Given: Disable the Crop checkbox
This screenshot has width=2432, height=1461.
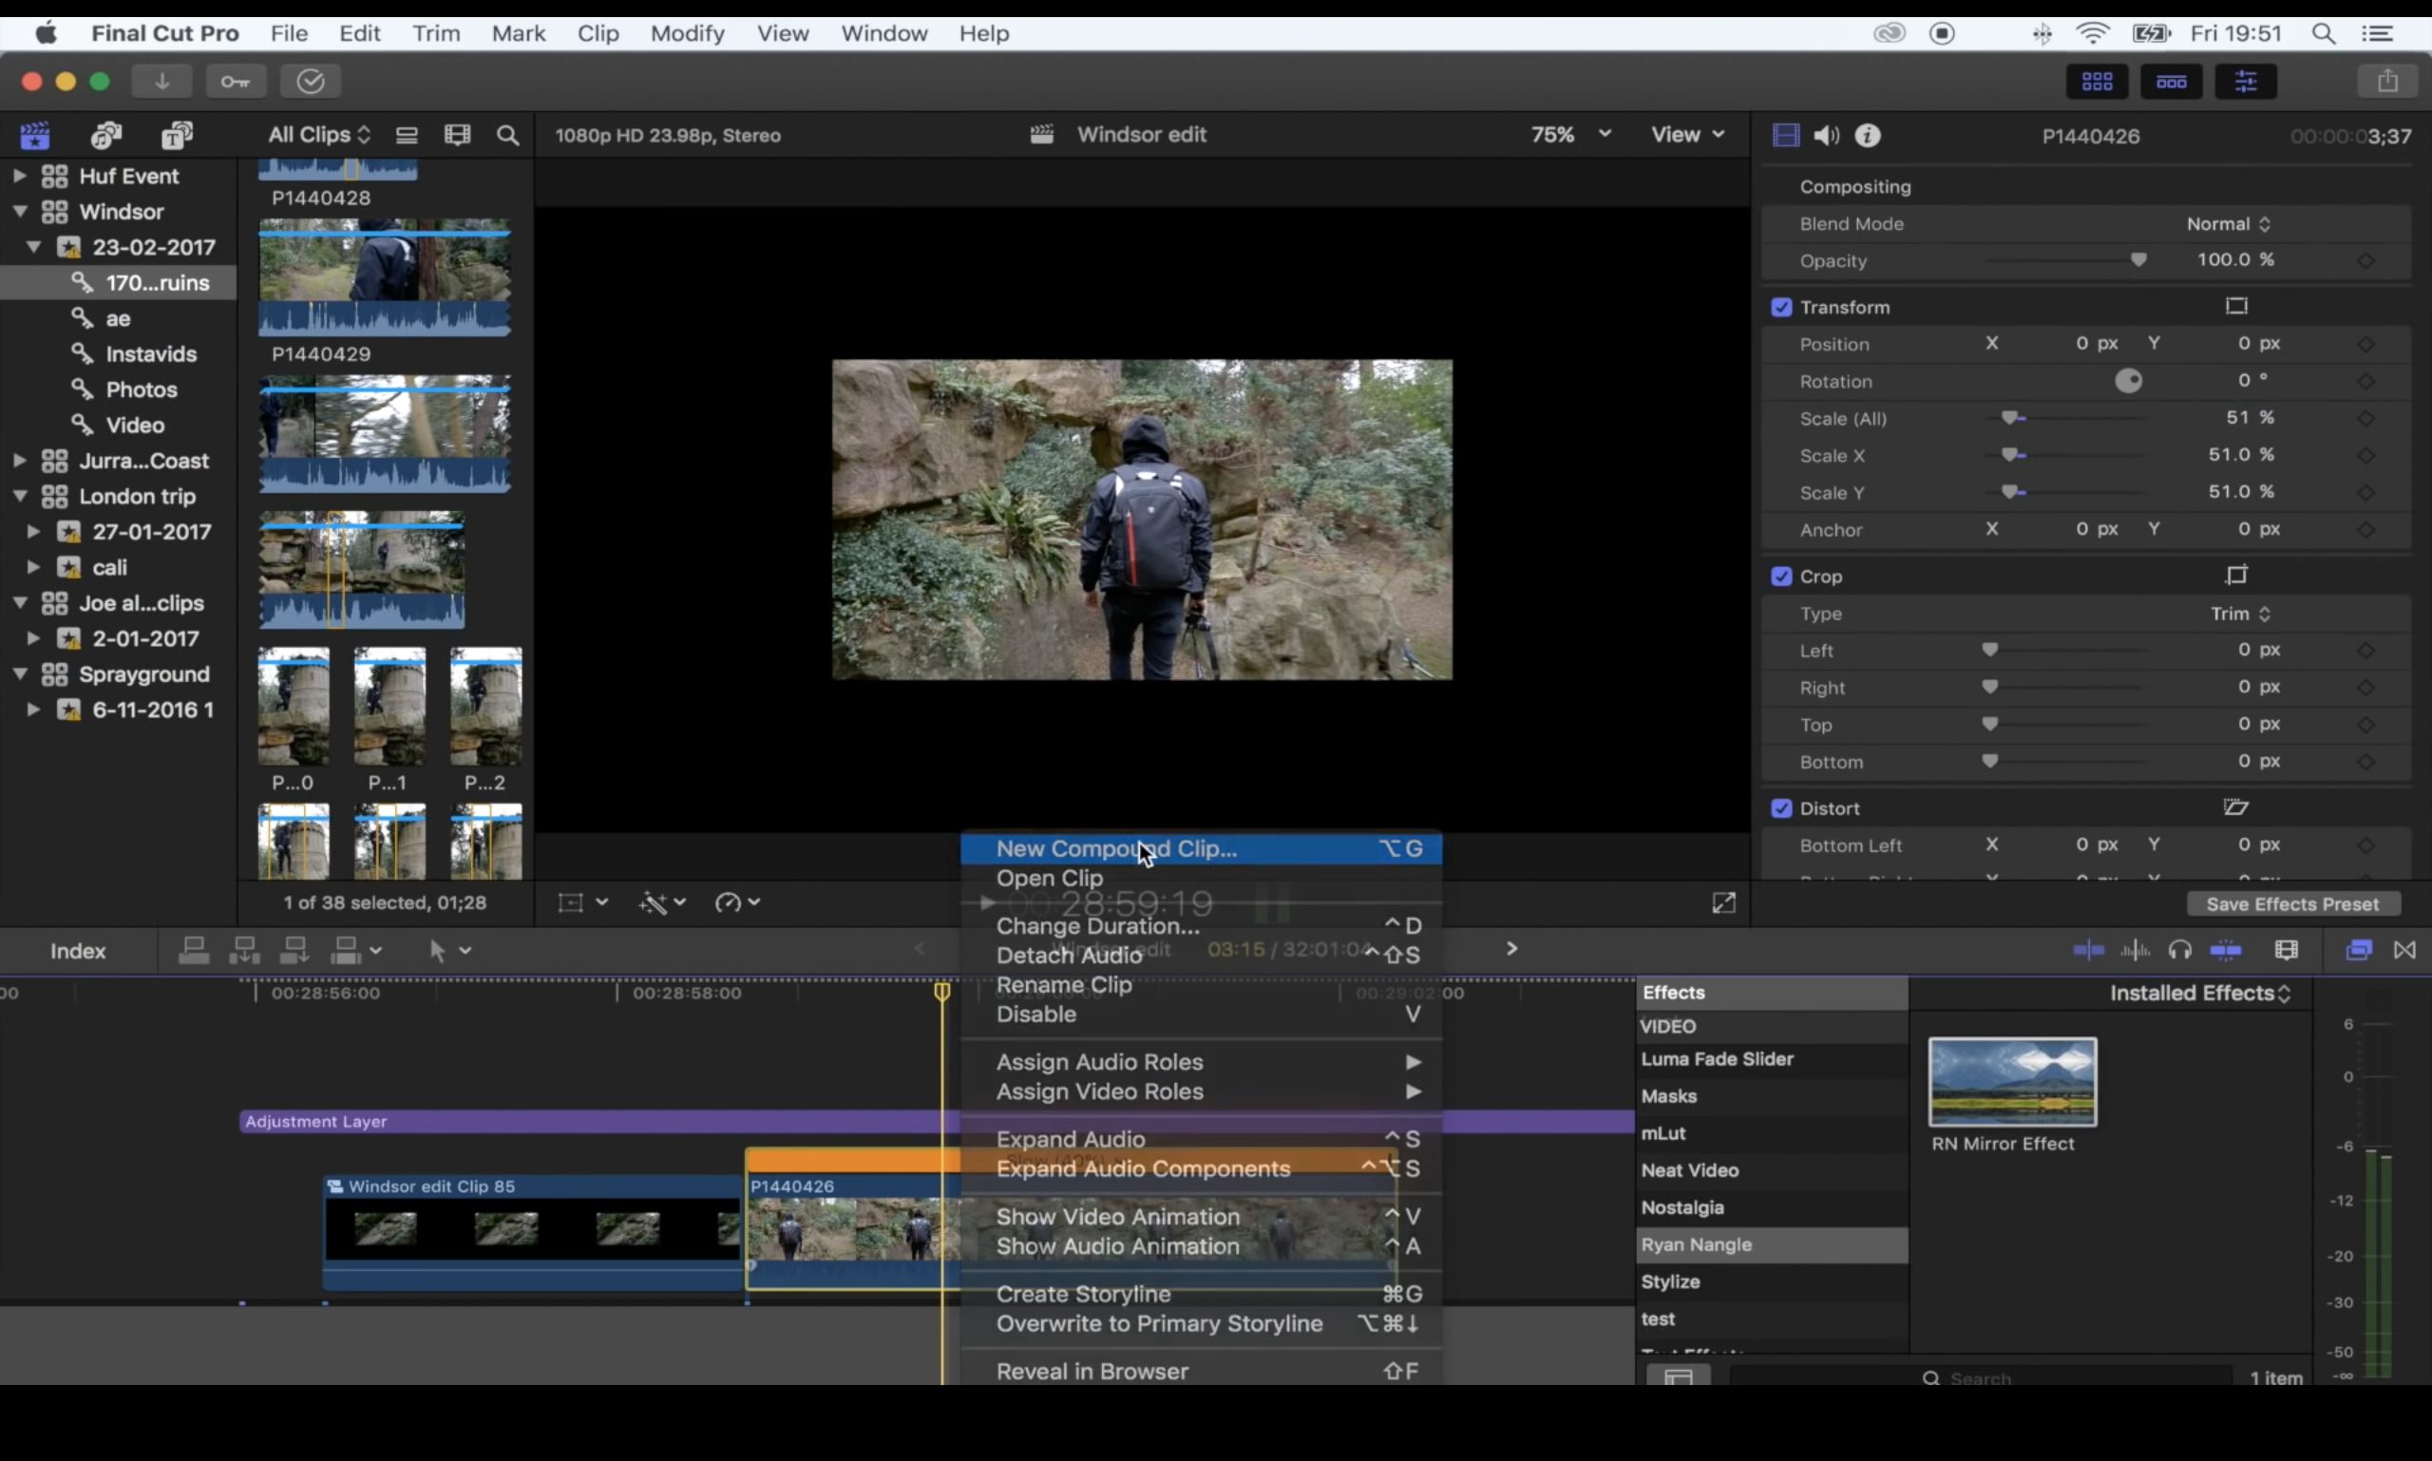Looking at the screenshot, I should click(x=1781, y=577).
